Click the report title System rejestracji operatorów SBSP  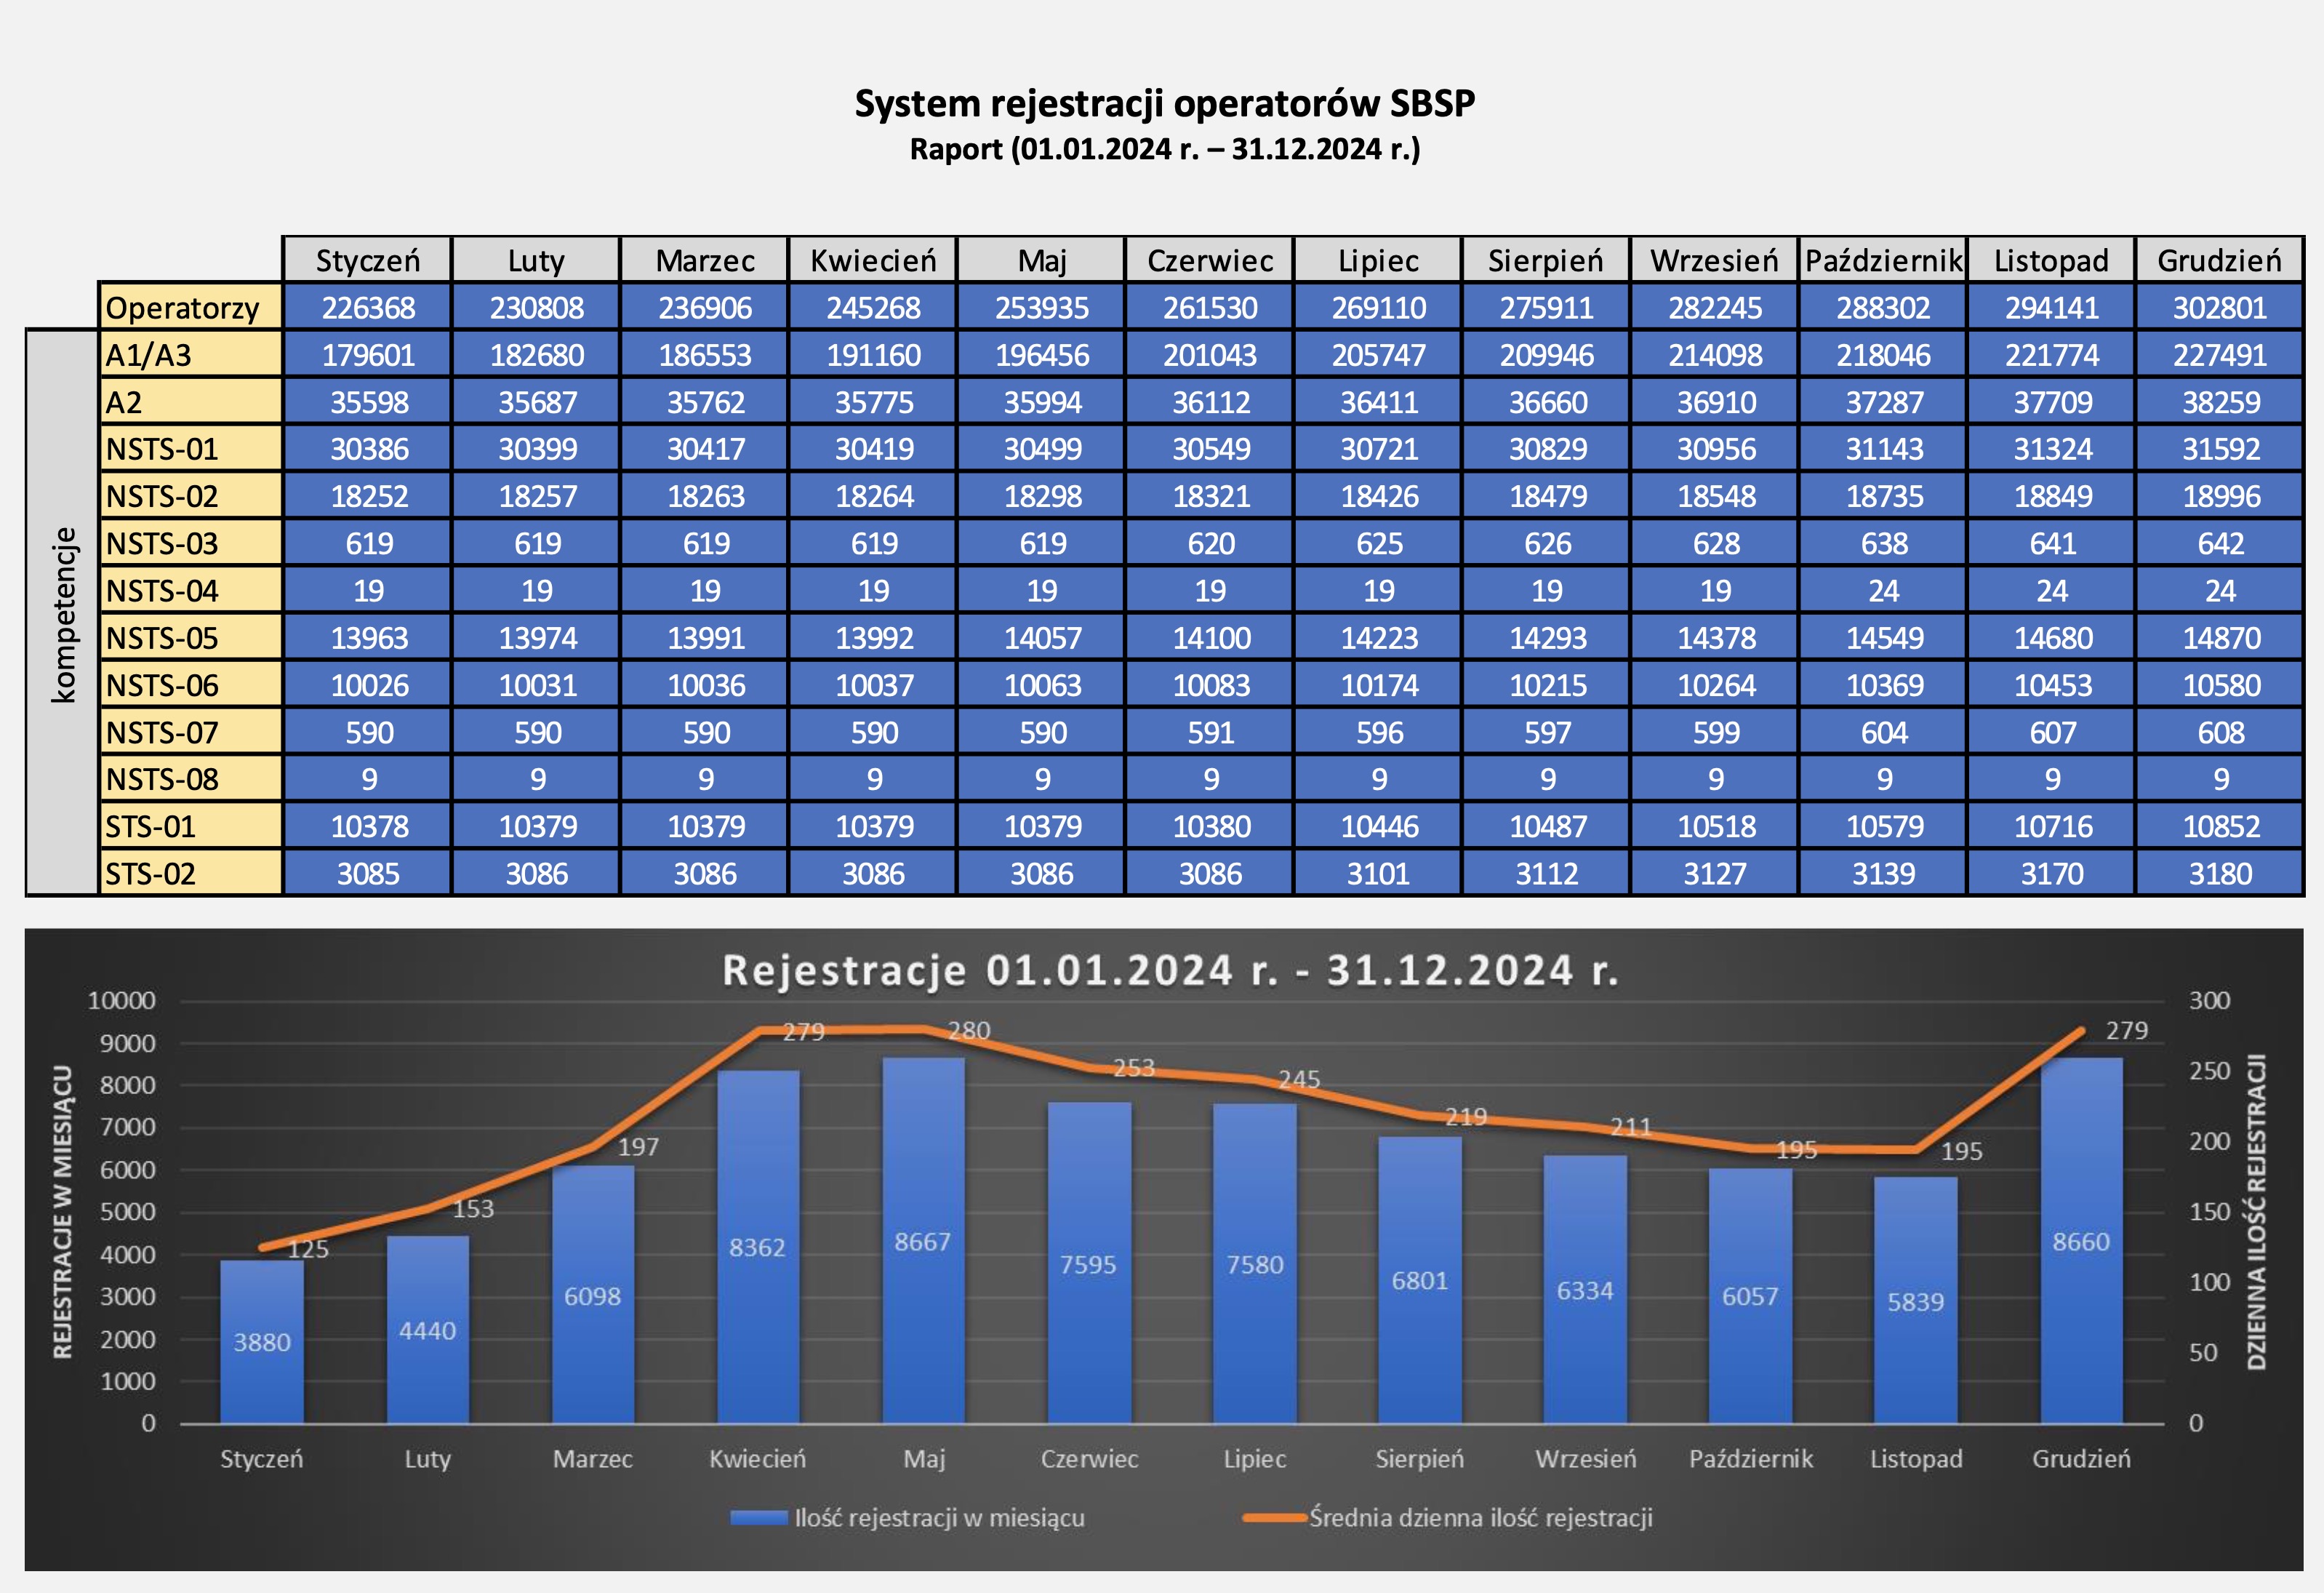click(x=1164, y=103)
